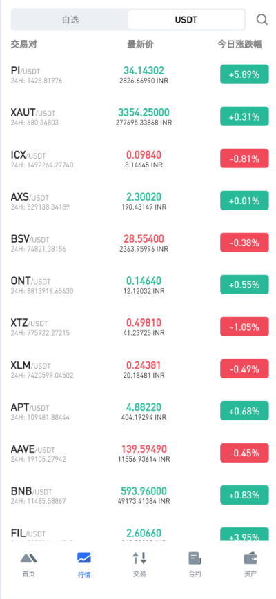Tap the -0.81% badge for ICX
Viewport: 276px width, 599px height.
244,159
